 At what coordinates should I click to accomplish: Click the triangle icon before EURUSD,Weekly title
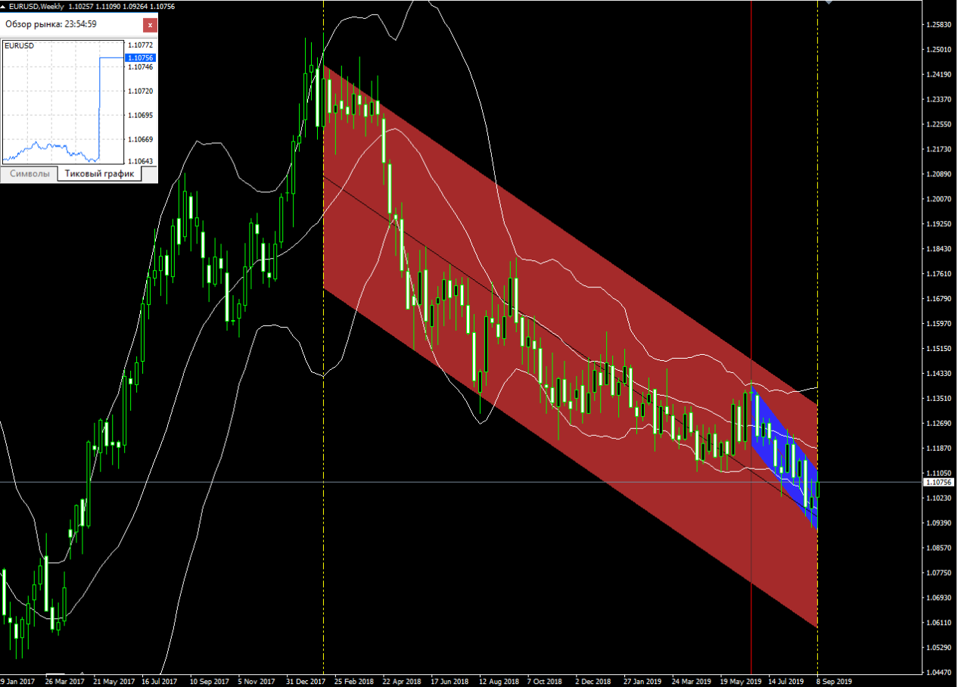coord(4,6)
